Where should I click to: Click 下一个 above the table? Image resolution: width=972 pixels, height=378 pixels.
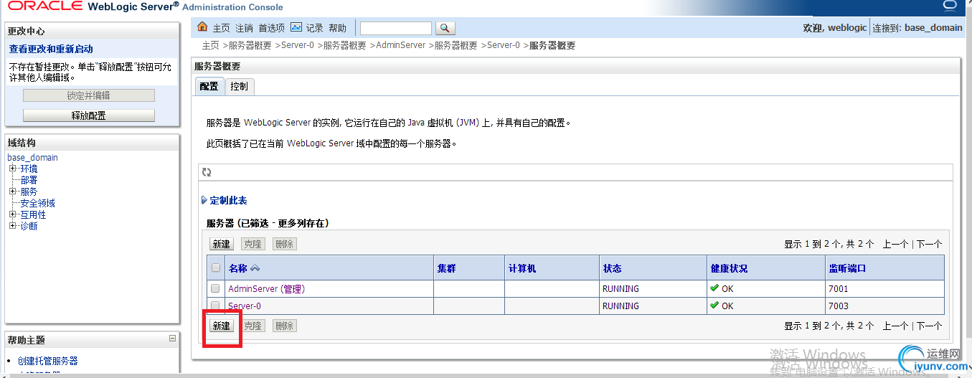pyautogui.click(x=929, y=244)
